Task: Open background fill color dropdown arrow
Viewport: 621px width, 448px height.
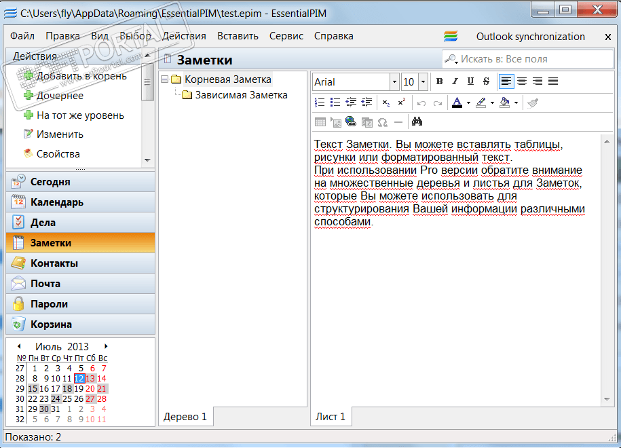Action: coord(516,103)
